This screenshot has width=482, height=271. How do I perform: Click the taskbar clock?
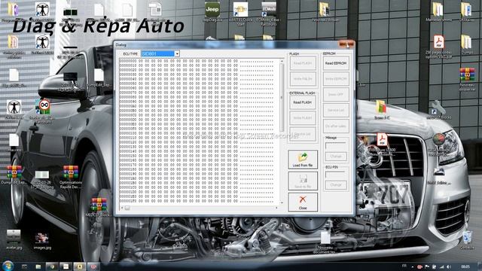pyautogui.click(x=465, y=266)
